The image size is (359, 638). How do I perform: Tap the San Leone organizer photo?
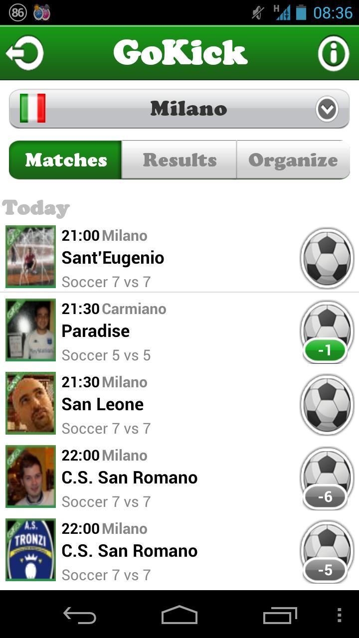[30, 403]
